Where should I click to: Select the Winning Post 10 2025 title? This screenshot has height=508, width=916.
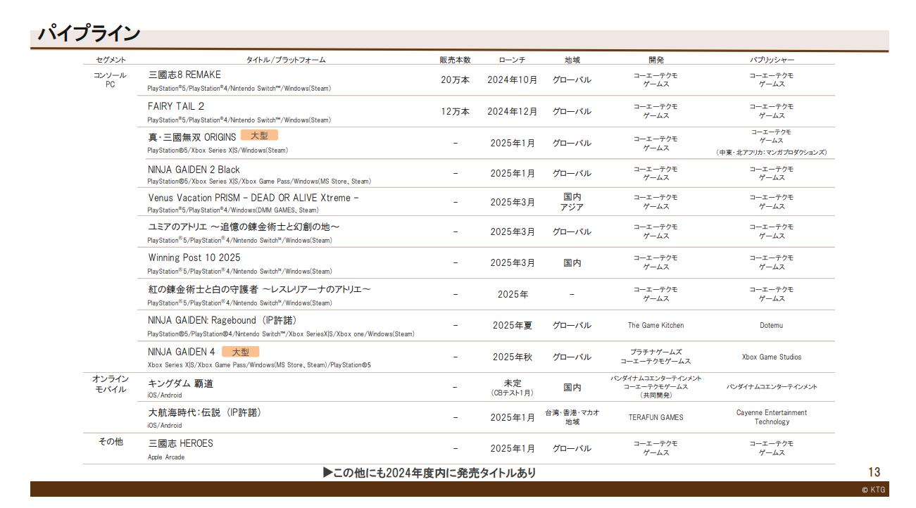[x=194, y=258]
